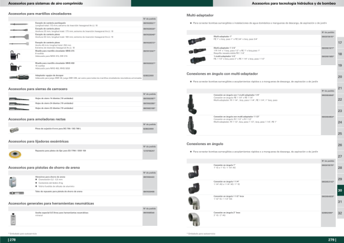
Task: Click page number 279 in footer
Action: tap(332, 239)
